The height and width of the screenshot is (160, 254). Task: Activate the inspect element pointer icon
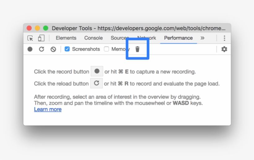point(30,38)
